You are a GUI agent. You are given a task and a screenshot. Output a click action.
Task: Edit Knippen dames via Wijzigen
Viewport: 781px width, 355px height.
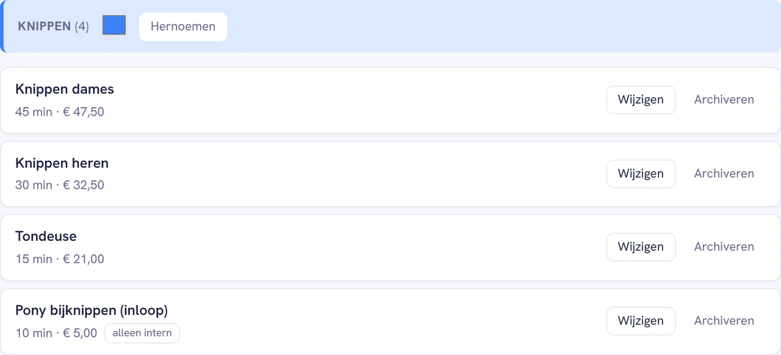(x=641, y=100)
